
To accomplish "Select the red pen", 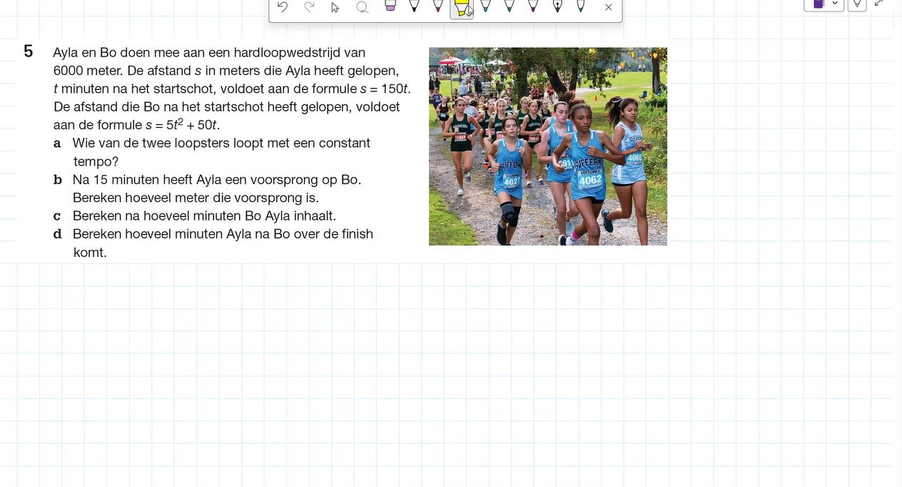I will click(438, 6).
